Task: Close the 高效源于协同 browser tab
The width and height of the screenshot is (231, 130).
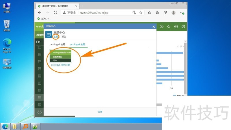Action: pos(76,6)
